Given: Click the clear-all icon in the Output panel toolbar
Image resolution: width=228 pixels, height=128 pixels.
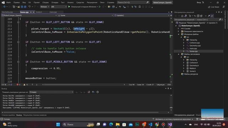Looking at the screenshot, I should [89, 92].
